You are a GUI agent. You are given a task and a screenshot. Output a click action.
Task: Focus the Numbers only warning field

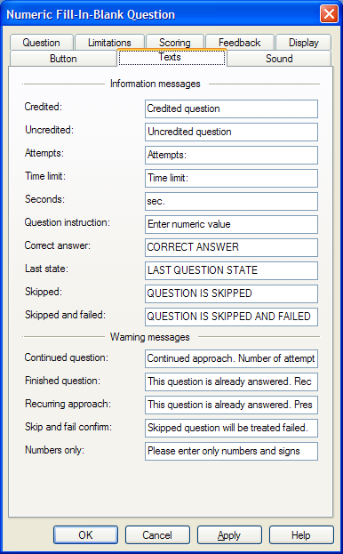tap(231, 451)
